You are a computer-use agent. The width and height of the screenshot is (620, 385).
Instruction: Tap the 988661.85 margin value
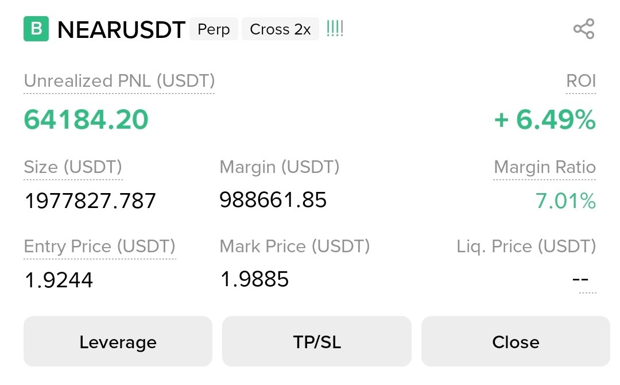coord(273,200)
